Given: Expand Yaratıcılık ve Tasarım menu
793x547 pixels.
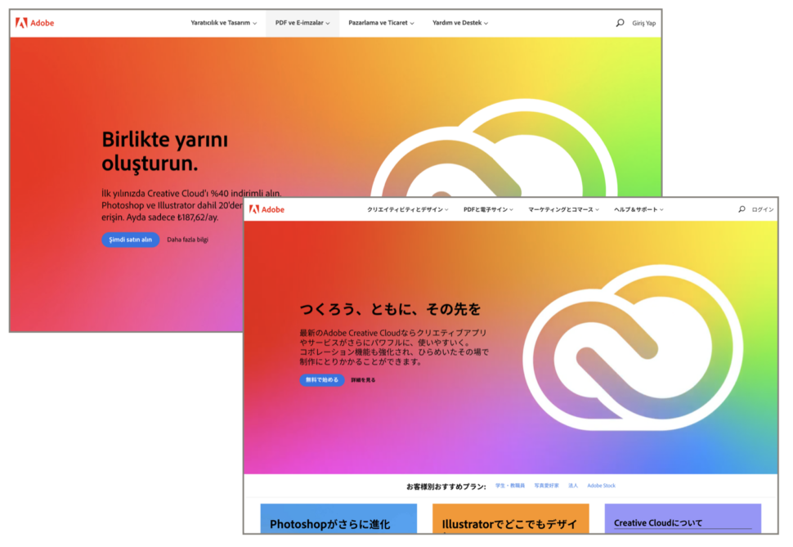Looking at the screenshot, I should pyautogui.click(x=223, y=23).
